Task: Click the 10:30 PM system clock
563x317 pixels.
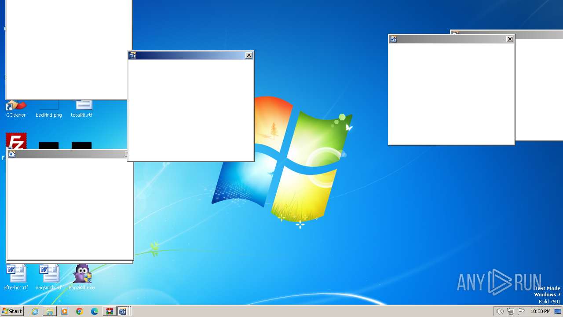Action: click(541, 311)
